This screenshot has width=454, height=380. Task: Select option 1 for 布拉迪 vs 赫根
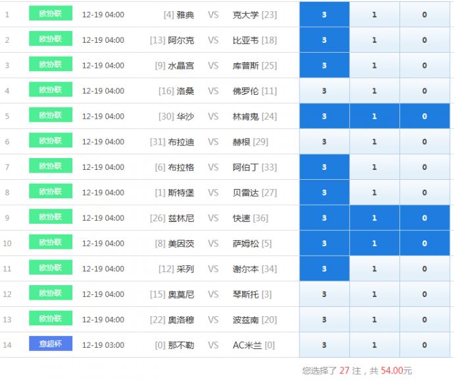[x=374, y=142]
